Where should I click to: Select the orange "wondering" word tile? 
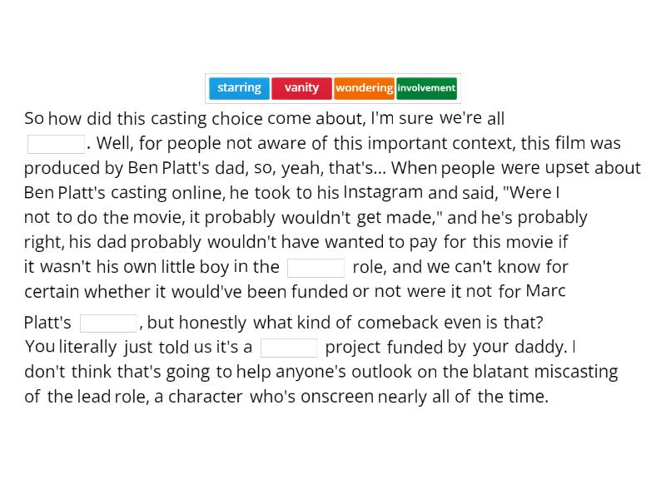tap(364, 87)
